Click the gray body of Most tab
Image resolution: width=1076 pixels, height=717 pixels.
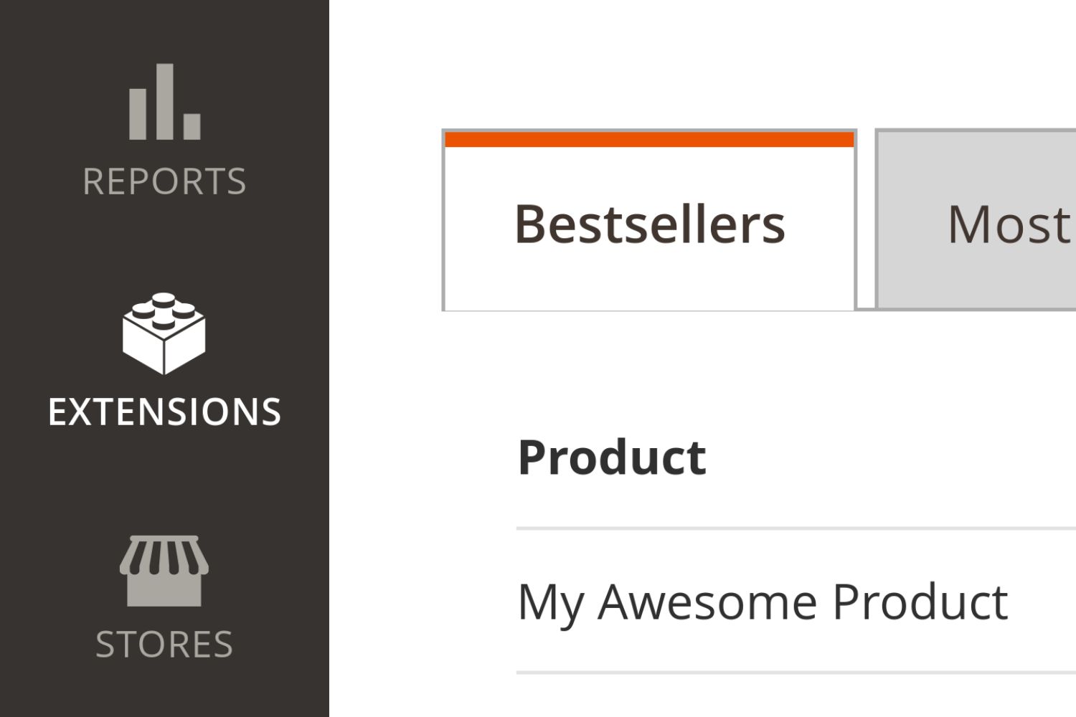pos(976,280)
